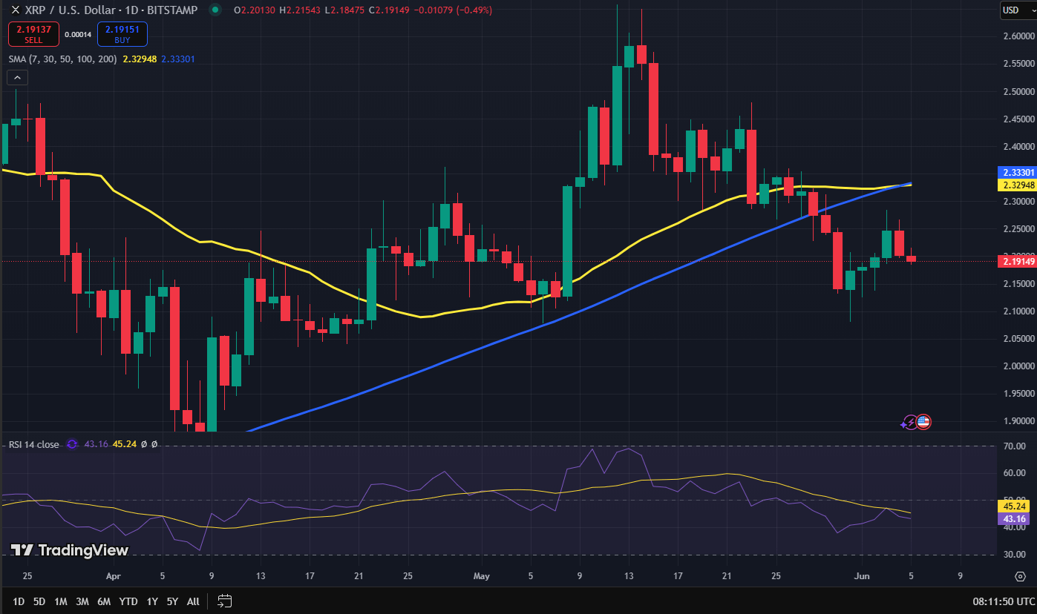
Task: Collapse the indicator legend with chevron
Action: pos(18,77)
